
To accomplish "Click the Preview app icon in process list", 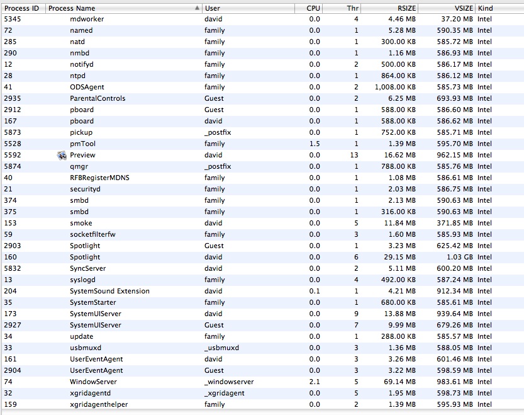I will coord(62,156).
